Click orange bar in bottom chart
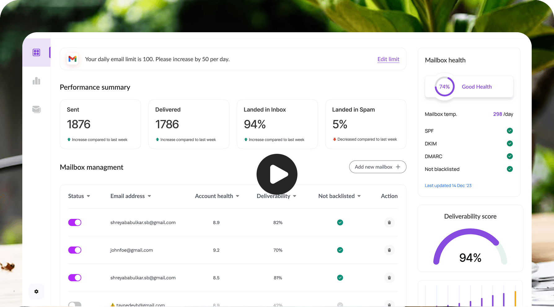The height and width of the screenshot is (307, 554). (x=515, y=299)
